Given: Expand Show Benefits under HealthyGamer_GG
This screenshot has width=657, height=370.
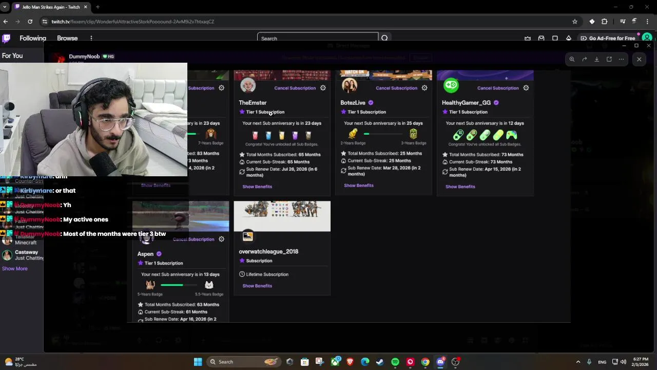Looking at the screenshot, I should coord(460,187).
